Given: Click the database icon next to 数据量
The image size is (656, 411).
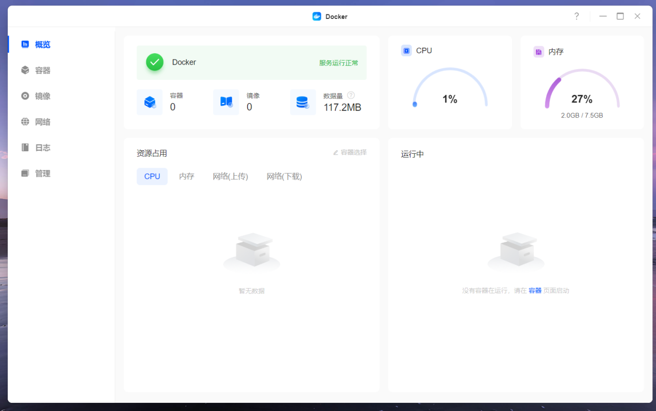Looking at the screenshot, I should 303,102.
